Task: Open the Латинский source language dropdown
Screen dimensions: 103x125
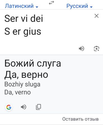Action: pyautogui.click(x=21, y=6)
